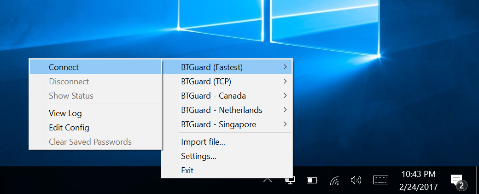Click Import file... in the menu
This screenshot has width=479, height=194.
[x=203, y=142]
